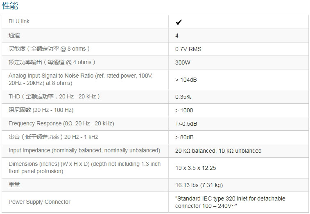Select the 额定功率输出 row label
This screenshot has height=214, width=310.
[x=52, y=62]
